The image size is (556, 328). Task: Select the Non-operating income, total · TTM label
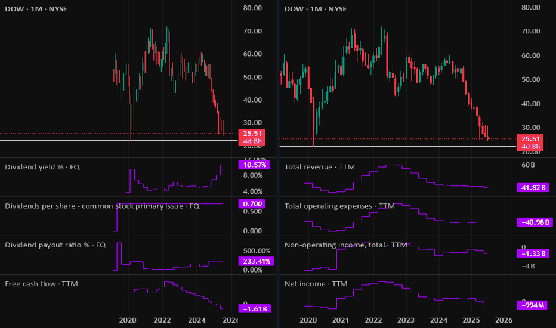[346, 245]
